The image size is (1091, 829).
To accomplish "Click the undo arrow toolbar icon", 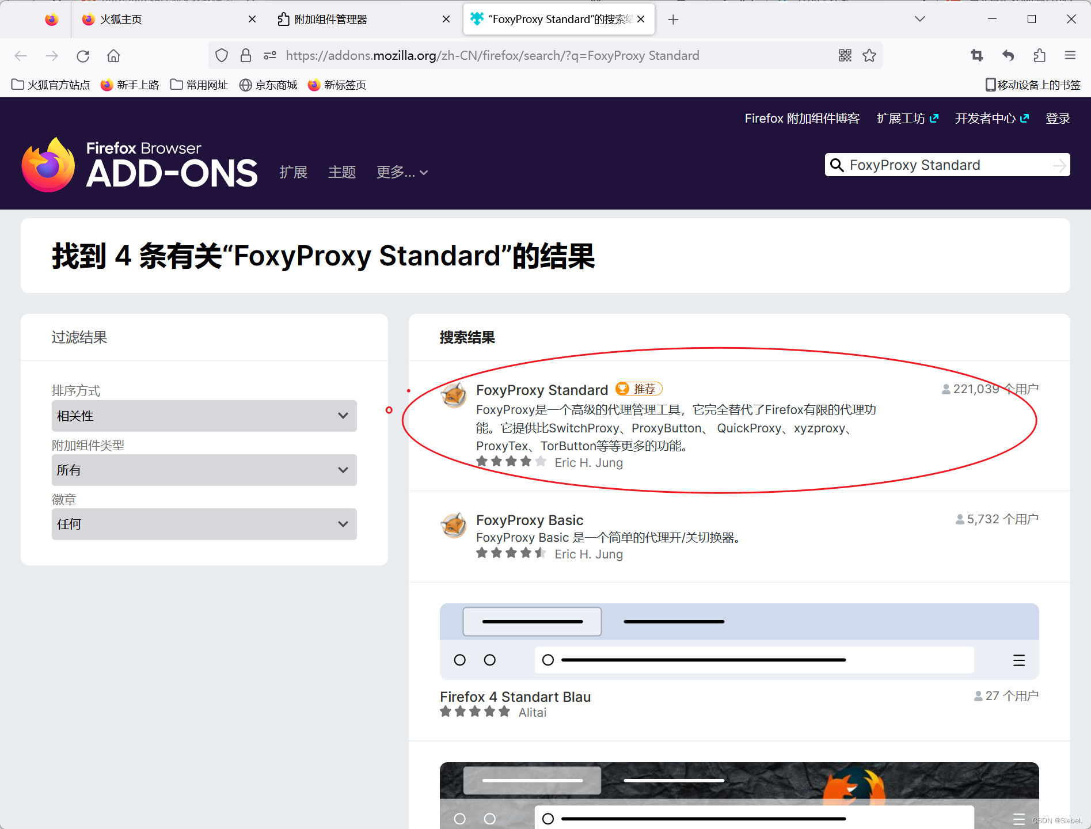I will coord(1008,55).
